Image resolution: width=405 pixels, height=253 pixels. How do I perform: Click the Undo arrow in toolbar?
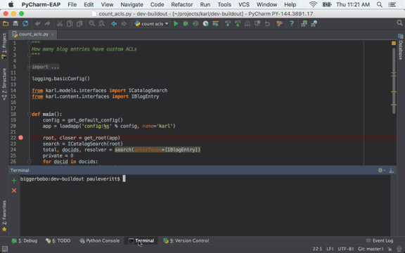coord(38,24)
